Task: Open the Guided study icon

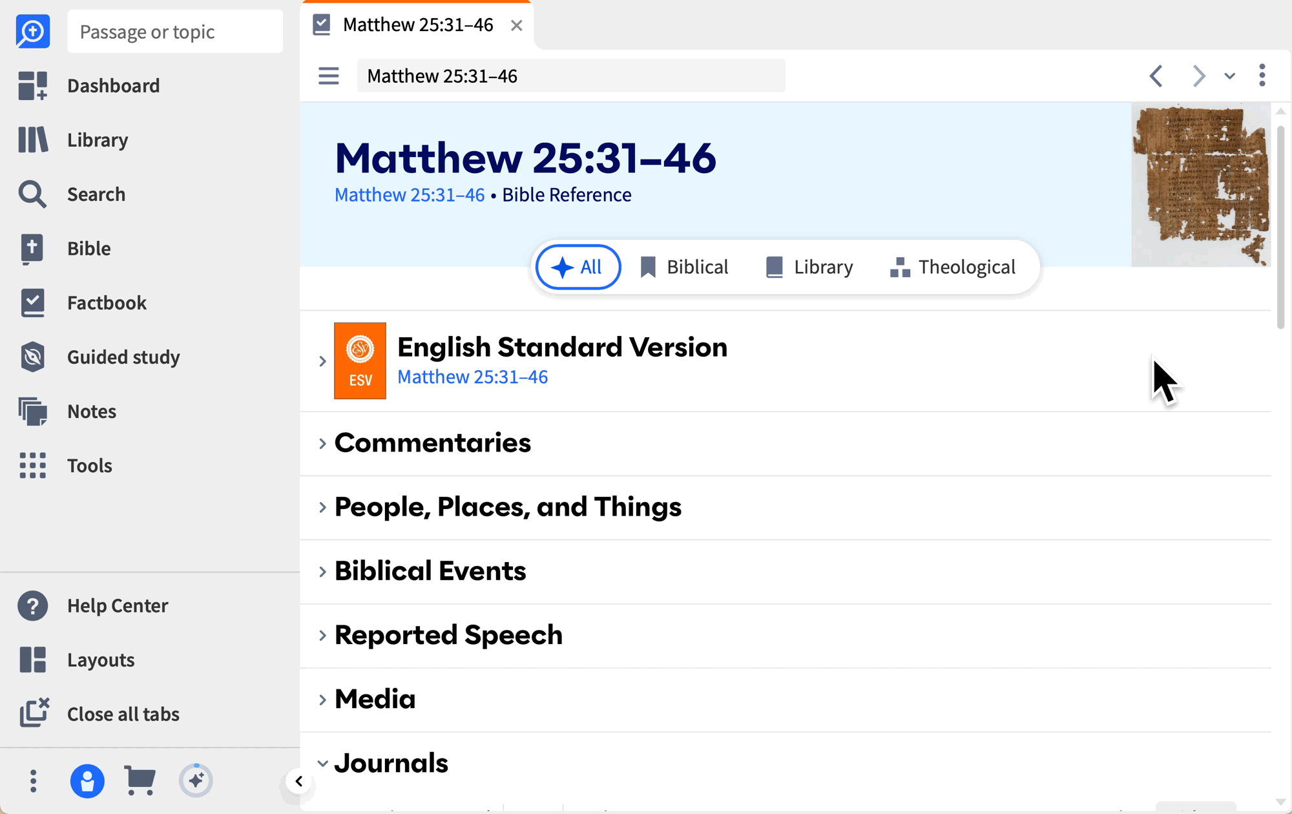Action: tap(32, 357)
